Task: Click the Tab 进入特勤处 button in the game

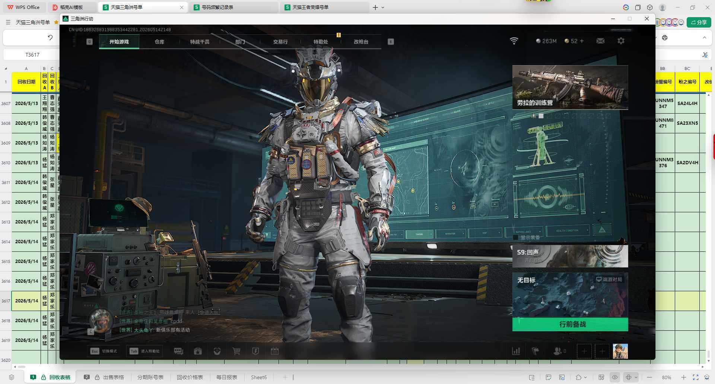Action: tap(145, 351)
